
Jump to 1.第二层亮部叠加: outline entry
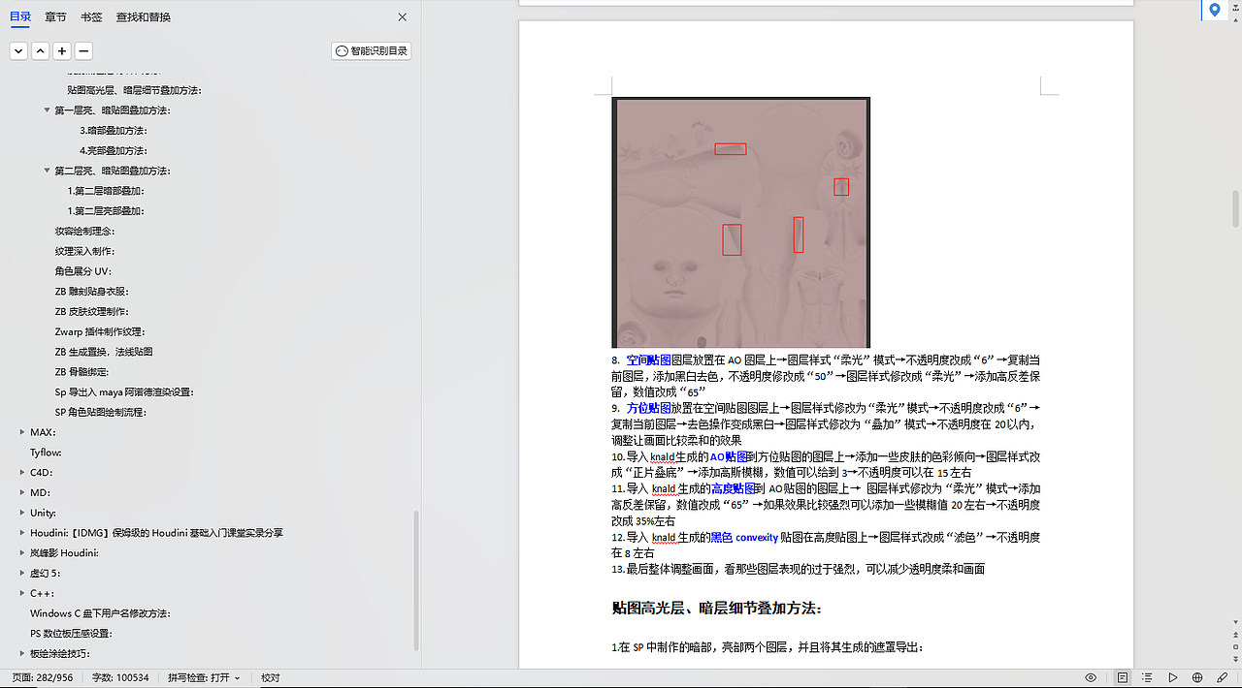[107, 211]
